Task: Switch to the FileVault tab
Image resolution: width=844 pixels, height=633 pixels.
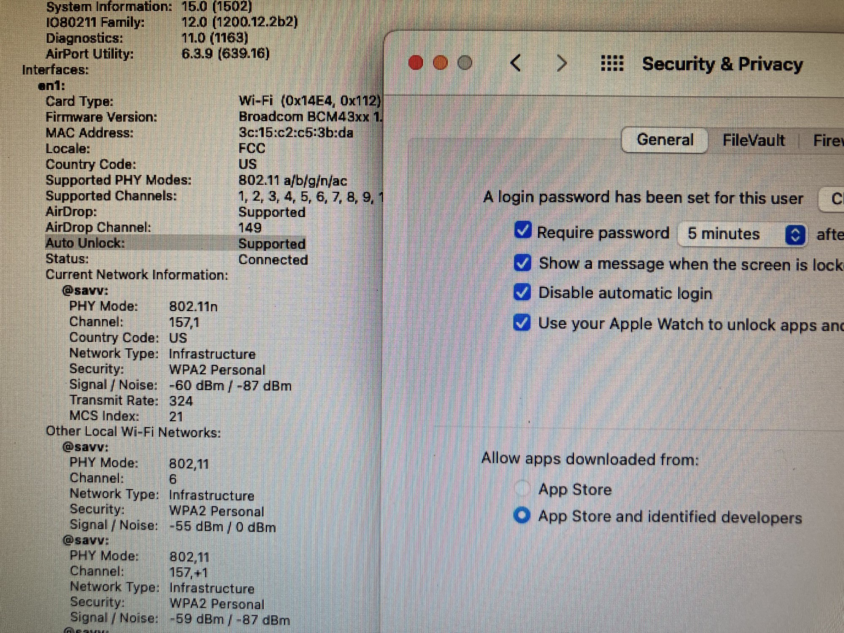Action: pos(753,140)
